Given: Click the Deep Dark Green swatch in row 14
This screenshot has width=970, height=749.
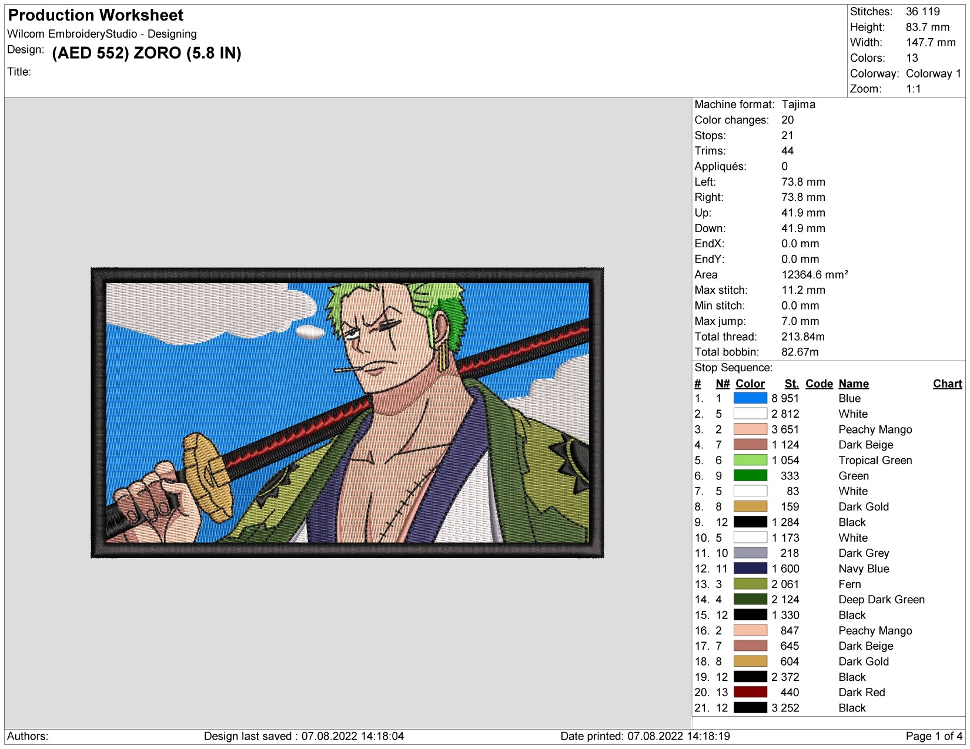Looking at the screenshot, I should point(750,599).
